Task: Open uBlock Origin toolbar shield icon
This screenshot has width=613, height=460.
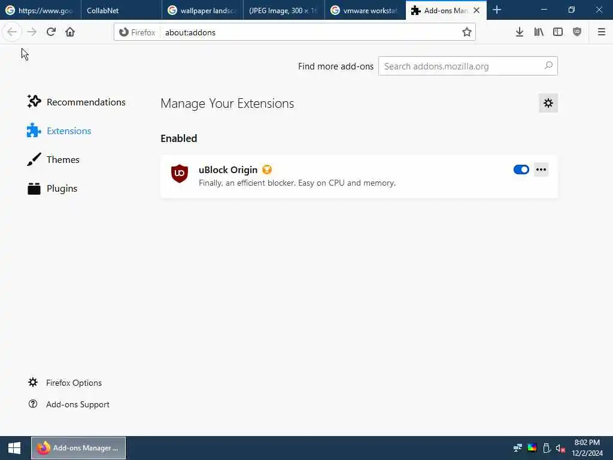Action: 577,32
